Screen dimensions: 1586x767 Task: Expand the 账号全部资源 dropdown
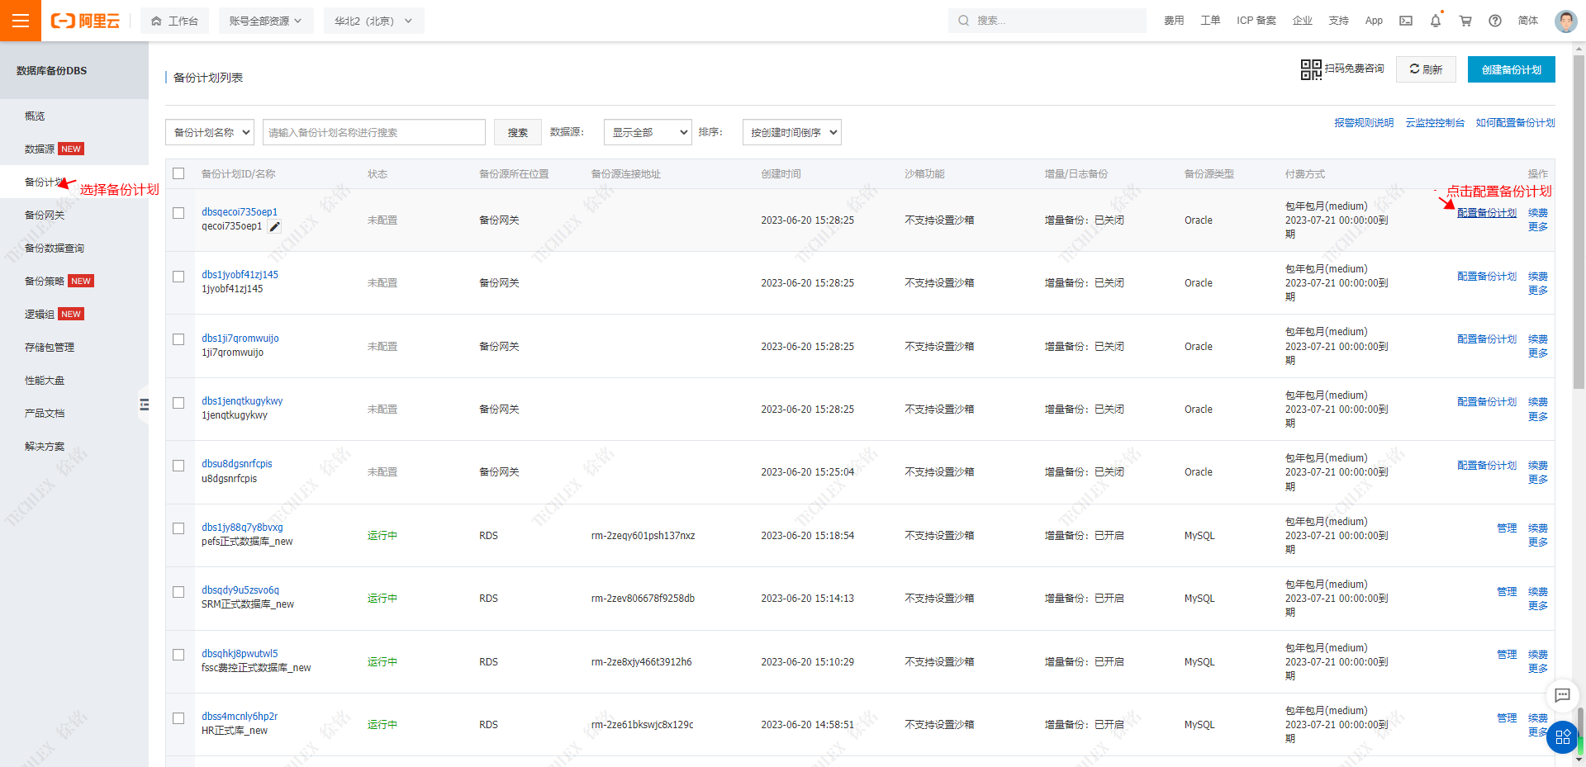pyautogui.click(x=266, y=21)
